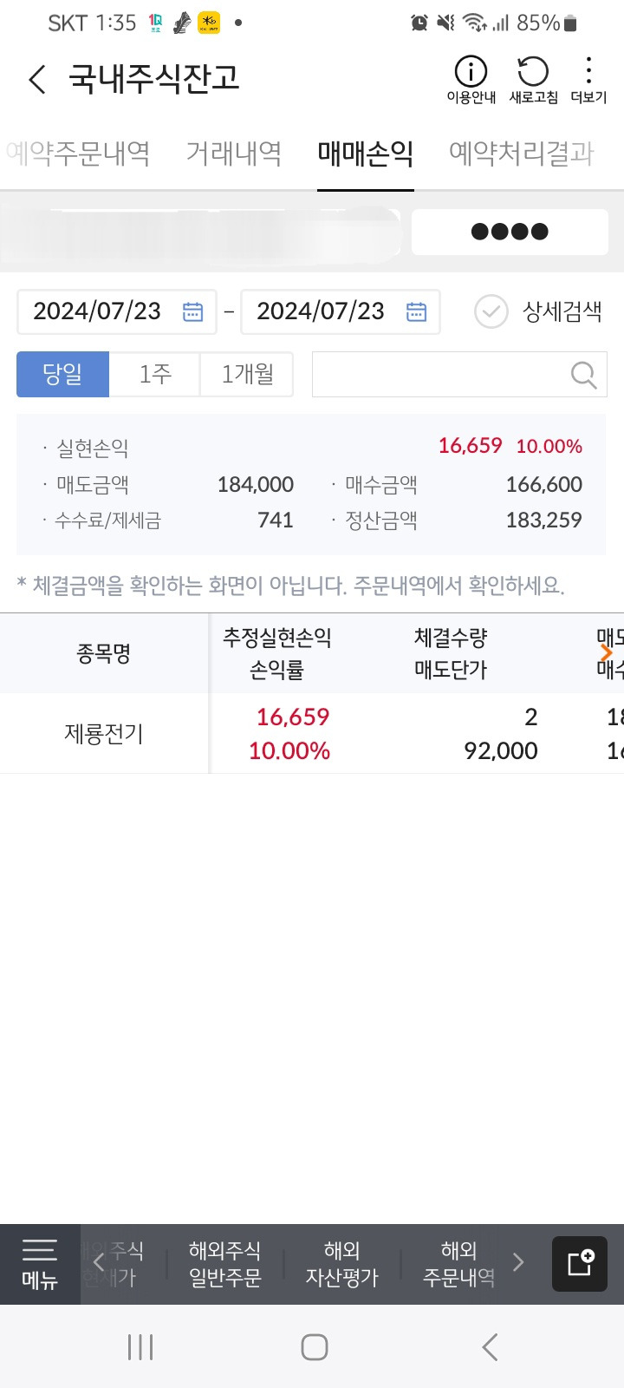Click the 제룡전기 stock row
Screen dimensions: 624x1388
click(x=103, y=733)
